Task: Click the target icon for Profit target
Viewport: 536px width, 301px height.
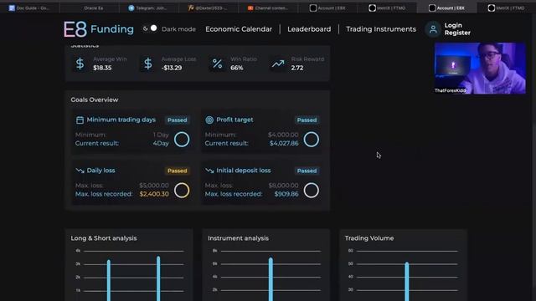Action: (209, 120)
